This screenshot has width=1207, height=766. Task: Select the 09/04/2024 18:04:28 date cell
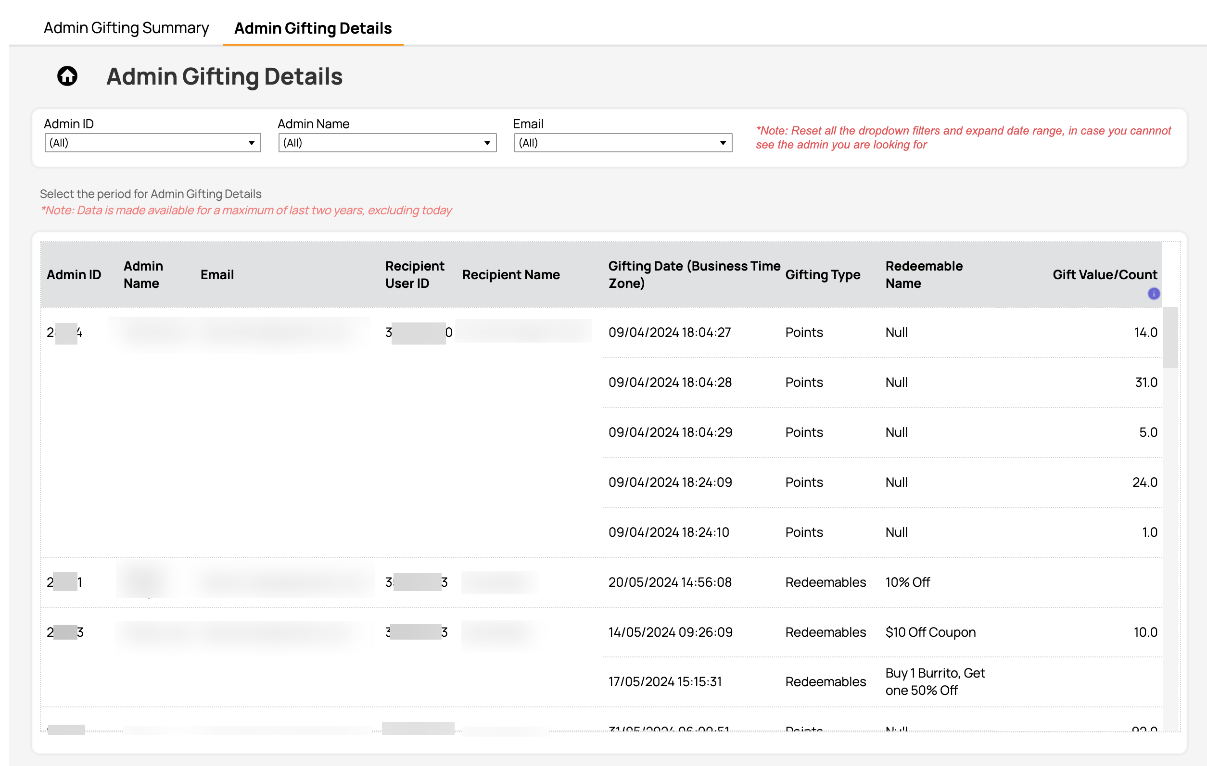click(670, 382)
